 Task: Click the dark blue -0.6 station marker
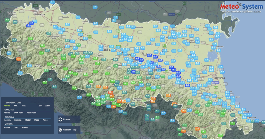pos(163,69)
